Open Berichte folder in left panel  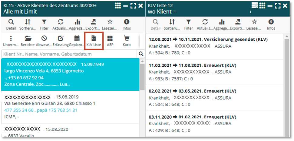click(x=28, y=41)
